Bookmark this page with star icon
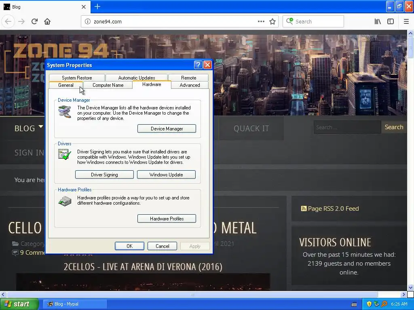The height and width of the screenshot is (310, 414). click(272, 22)
